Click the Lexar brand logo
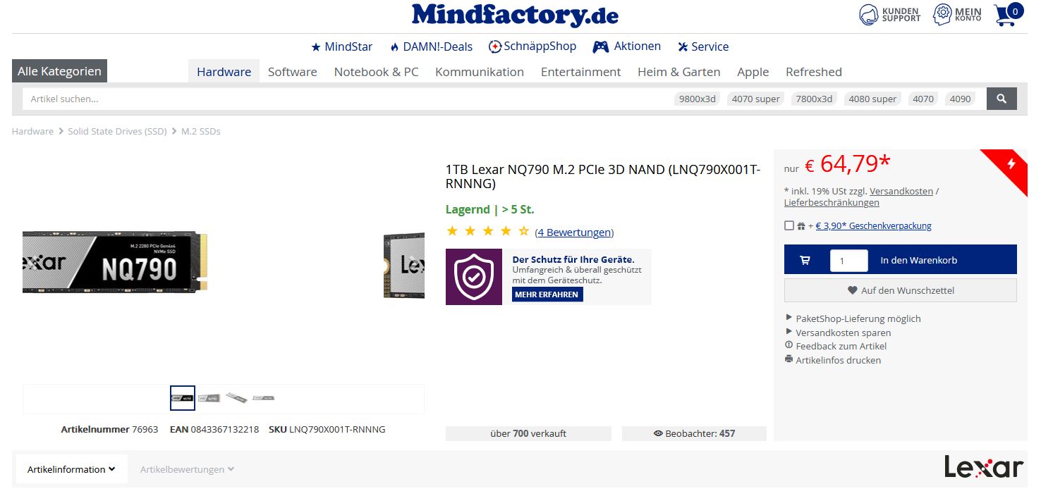 pyautogui.click(x=984, y=467)
